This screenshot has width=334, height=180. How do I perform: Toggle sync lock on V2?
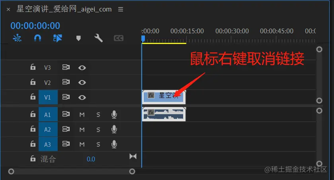[x=66, y=82]
